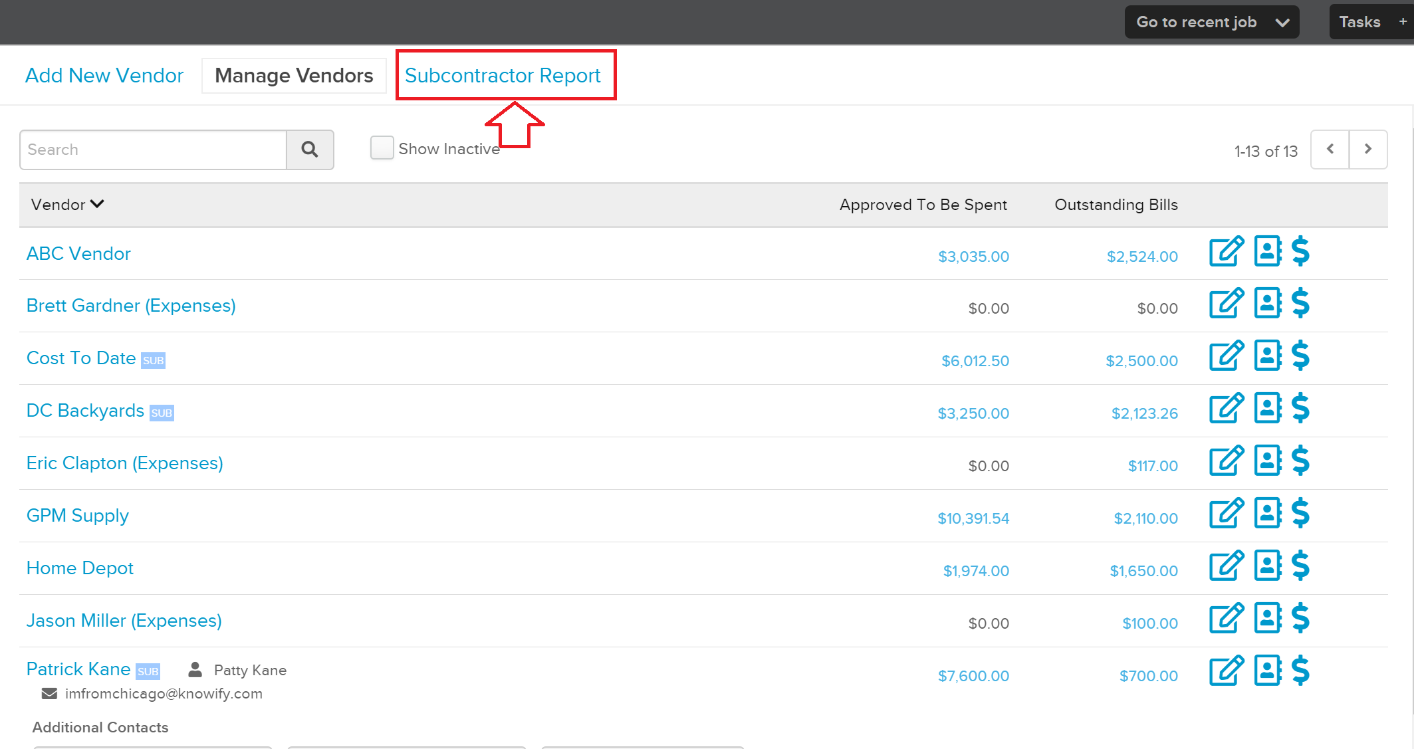Edit the Patrick Kane vendor
This screenshot has width=1414, height=749.
click(x=1227, y=671)
